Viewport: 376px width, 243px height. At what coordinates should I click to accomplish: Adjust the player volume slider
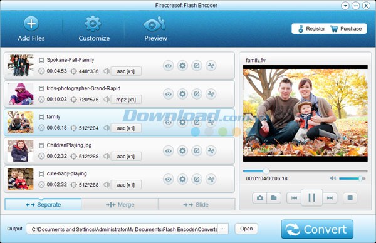352,178
